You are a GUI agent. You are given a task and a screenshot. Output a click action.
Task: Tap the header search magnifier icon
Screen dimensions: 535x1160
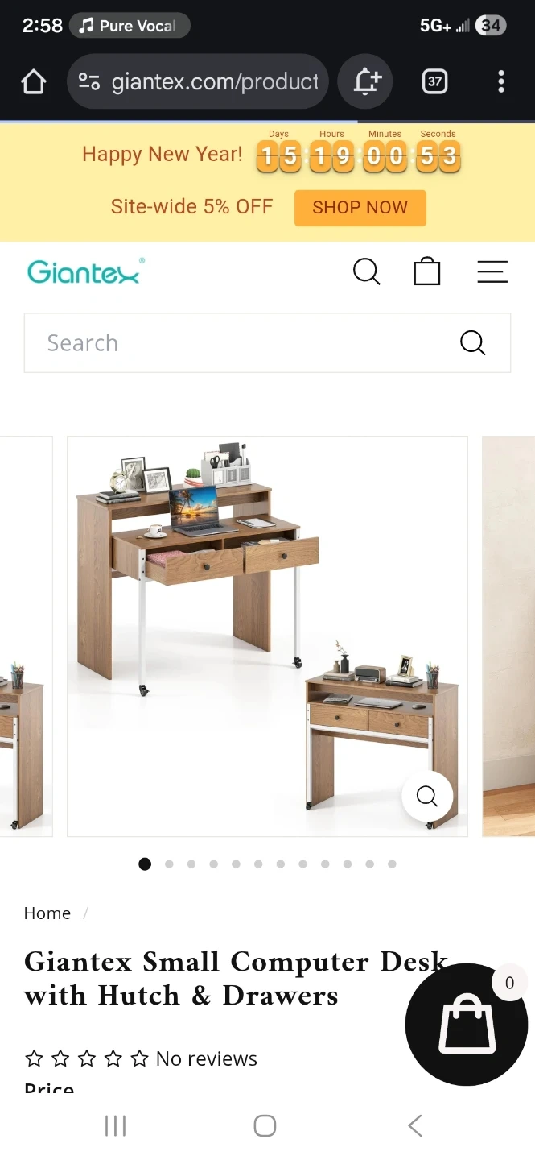367,272
